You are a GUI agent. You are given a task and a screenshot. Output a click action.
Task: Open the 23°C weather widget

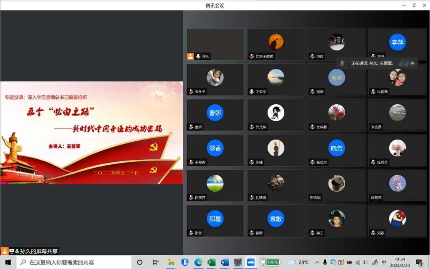(x=299, y=262)
